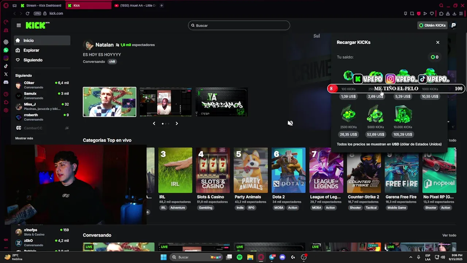The width and height of the screenshot is (467, 263).
Task: Expand Mostrar más in following list
Action: coord(24,138)
